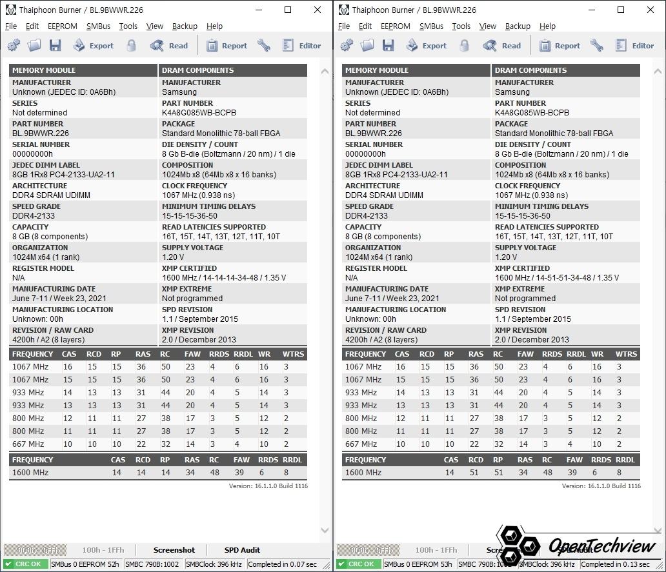Select 100h - 1FFh range in right window
Viewport: 666px width, 572px height.
(436, 550)
